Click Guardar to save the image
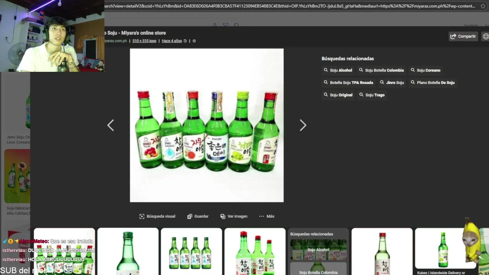This screenshot has width=489, height=275. pos(198,216)
